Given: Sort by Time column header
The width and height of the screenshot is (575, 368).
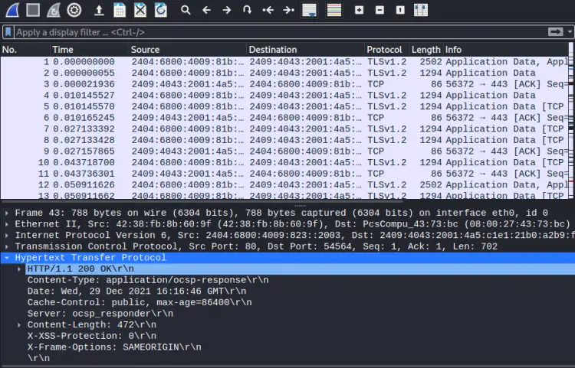Looking at the screenshot, I should 90,50.
